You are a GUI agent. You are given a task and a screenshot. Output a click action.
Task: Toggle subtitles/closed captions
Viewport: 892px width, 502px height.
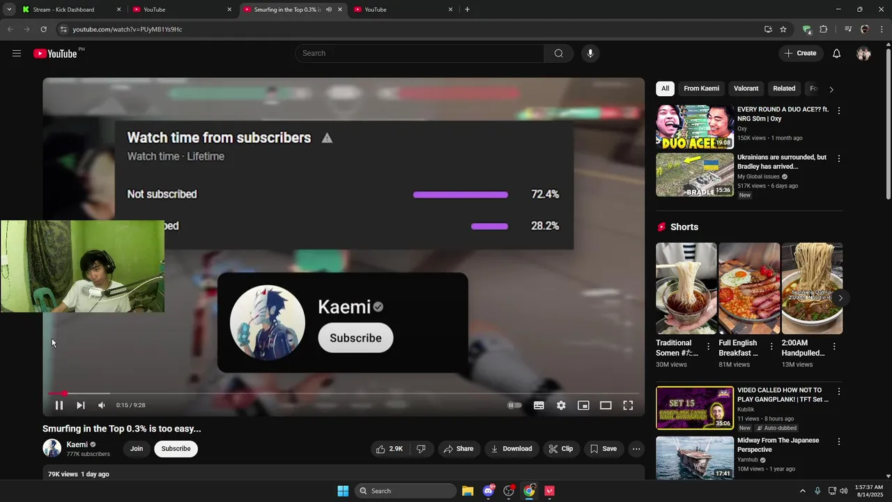539,405
